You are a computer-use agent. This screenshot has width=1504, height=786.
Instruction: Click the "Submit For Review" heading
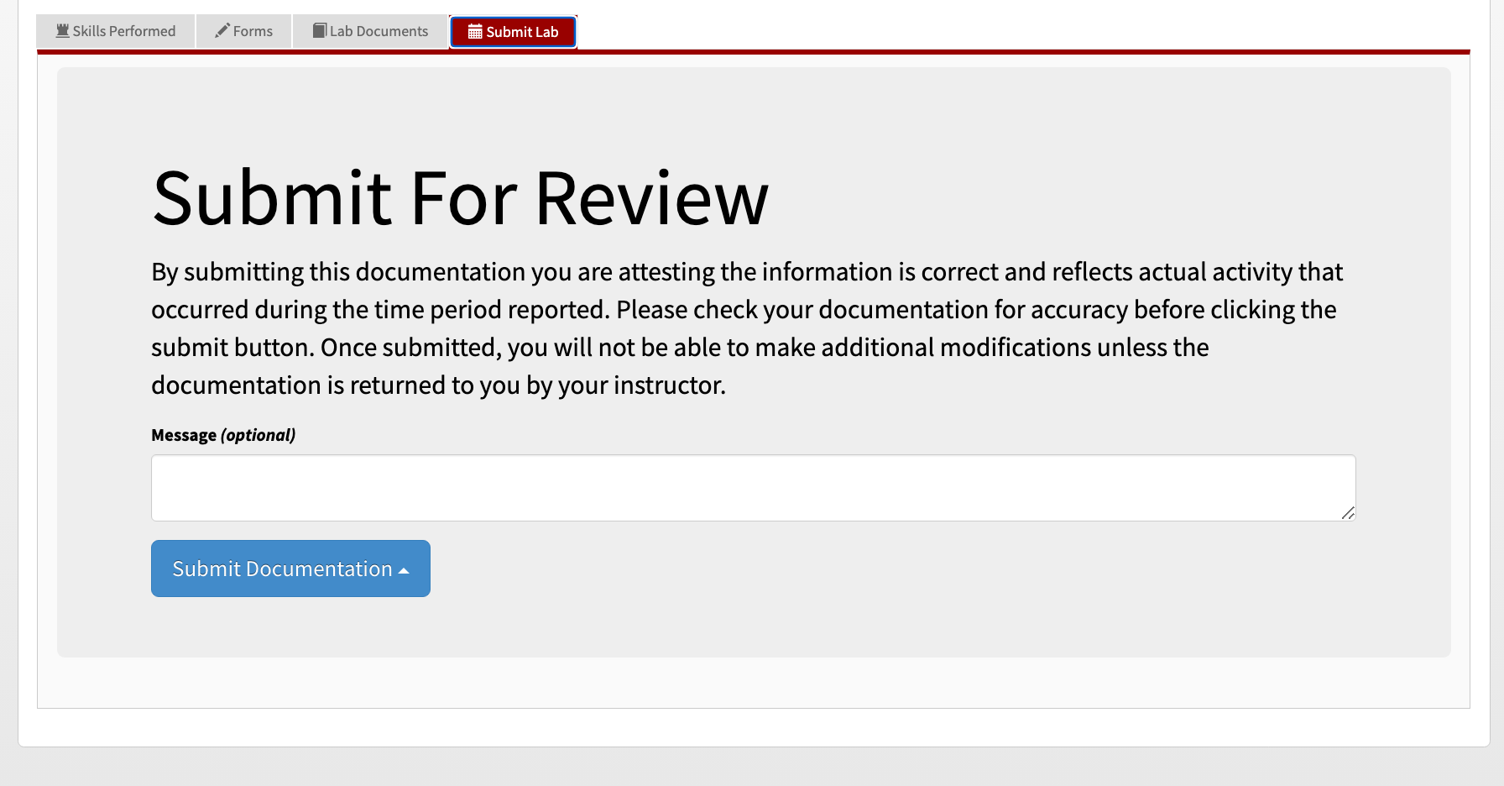tap(460, 198)
